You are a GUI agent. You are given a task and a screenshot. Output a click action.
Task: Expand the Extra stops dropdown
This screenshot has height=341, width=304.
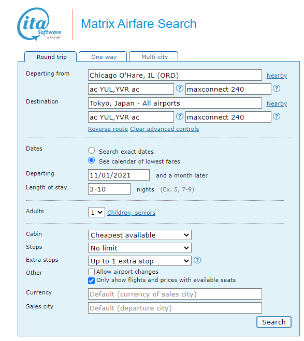[140, 261]
